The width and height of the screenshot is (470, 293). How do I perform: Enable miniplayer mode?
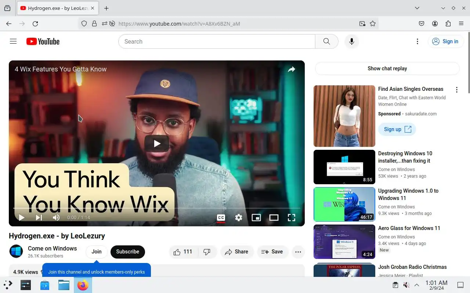coord(256,218)
